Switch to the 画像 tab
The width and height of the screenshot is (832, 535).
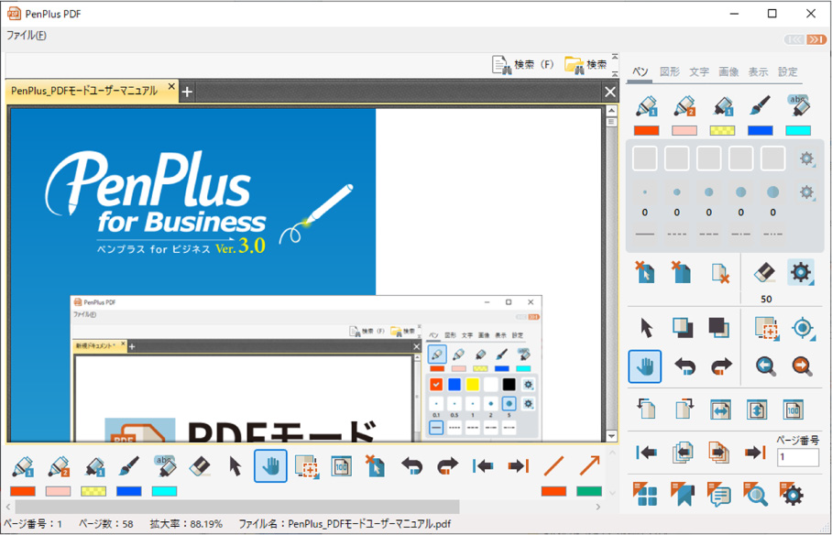(728, 71)
